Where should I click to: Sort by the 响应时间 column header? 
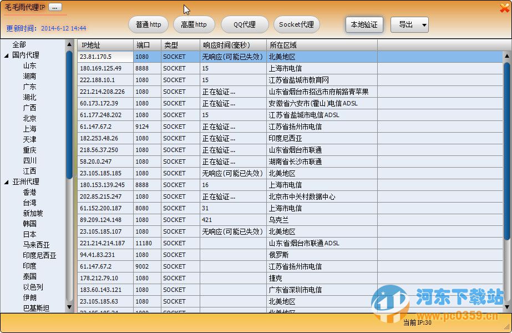point(227,45)
